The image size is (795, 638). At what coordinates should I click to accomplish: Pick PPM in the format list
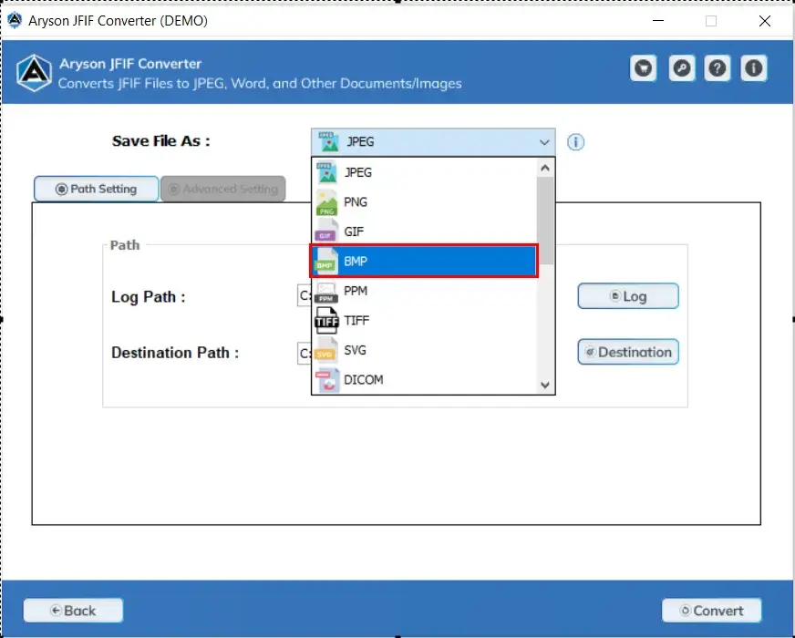coord(424,291)
